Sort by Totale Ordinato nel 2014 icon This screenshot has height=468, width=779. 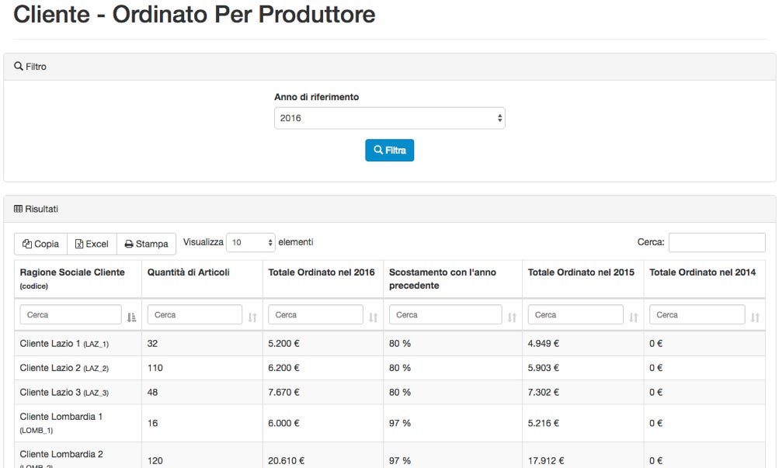coord(755,317)
